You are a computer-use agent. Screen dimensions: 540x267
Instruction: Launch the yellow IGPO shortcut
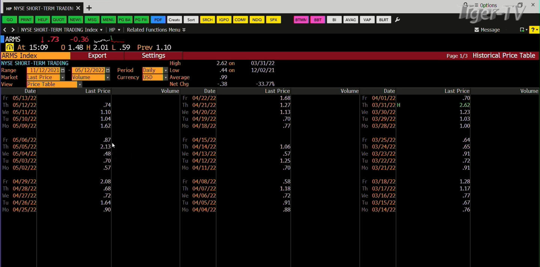[x=224, y=19]
